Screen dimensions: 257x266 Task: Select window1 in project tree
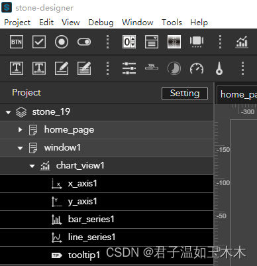107,148
